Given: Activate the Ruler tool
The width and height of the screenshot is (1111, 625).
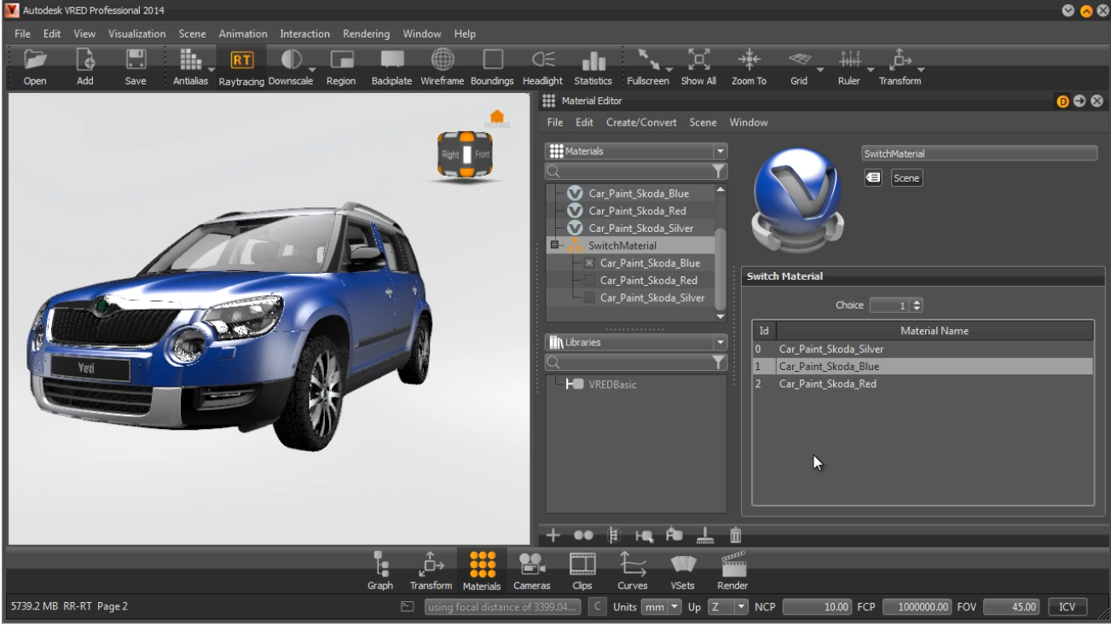Looking at the screenshot, I should pyautogui.click(x=849, y=67).
